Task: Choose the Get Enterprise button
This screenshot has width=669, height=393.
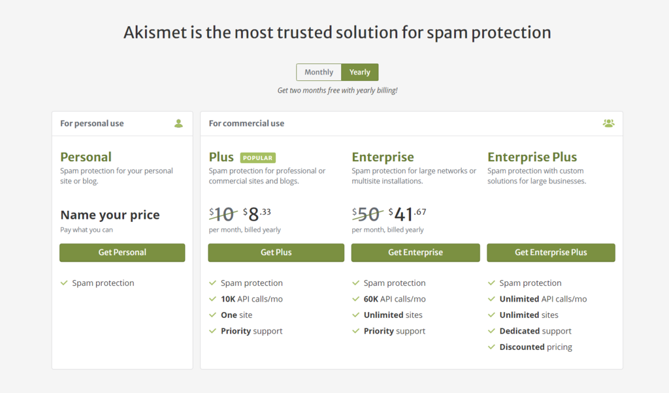Action: click(416, 253)
